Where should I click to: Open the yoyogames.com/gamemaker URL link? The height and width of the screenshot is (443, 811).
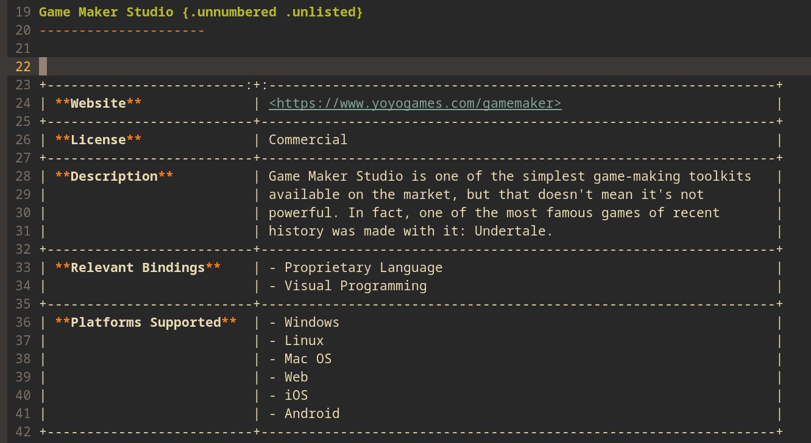(x=415, y=103)
